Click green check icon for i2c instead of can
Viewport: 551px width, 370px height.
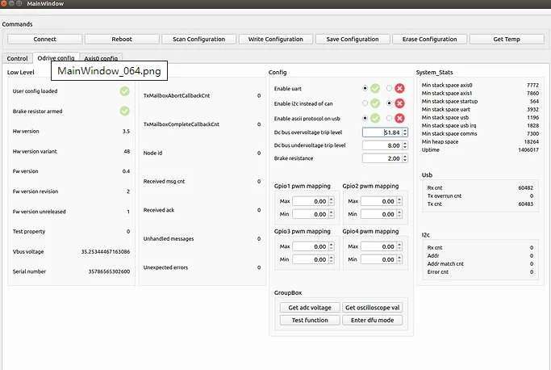tap(375, 103)
